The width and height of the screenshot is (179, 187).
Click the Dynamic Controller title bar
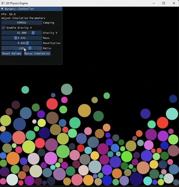click(31, 9)
